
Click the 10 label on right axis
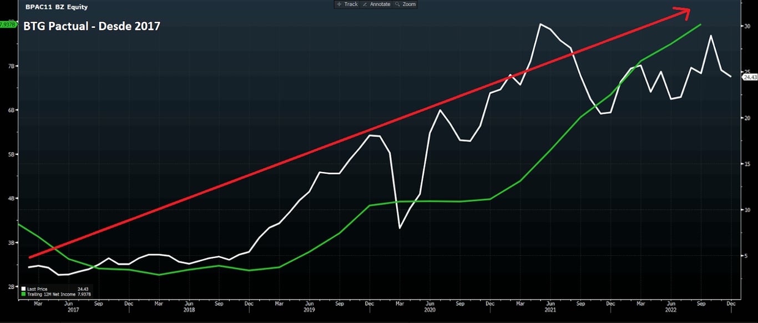coord(747,210)
